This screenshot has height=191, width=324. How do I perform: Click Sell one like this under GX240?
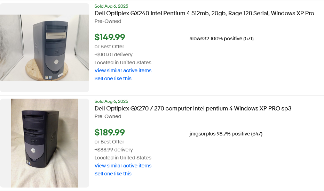click(x=113, y=78)
